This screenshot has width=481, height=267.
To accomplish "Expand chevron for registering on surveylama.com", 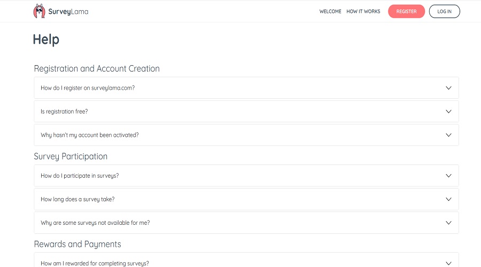I will pos(448,88).
